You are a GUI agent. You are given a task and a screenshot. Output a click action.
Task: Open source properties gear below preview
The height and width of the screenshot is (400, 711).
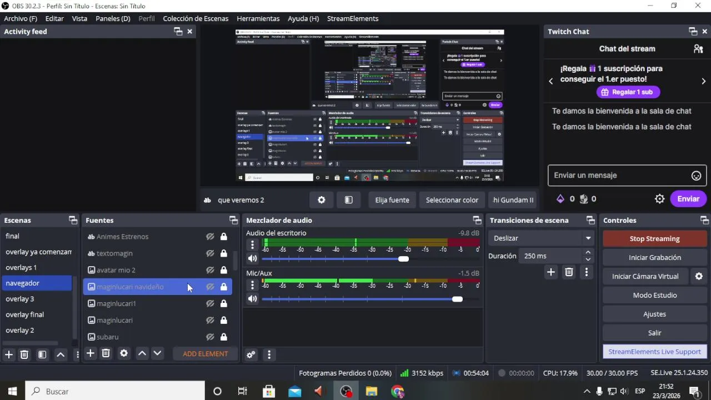321,200
